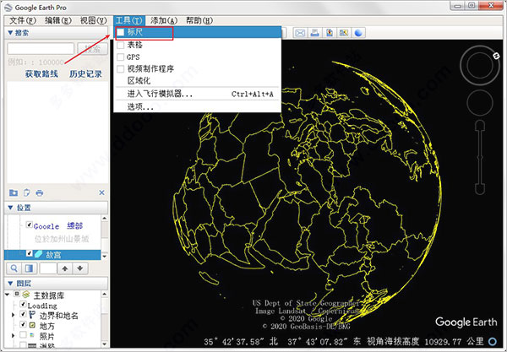
Task: Click the add folder icon under search results
Action: [14, 192]
